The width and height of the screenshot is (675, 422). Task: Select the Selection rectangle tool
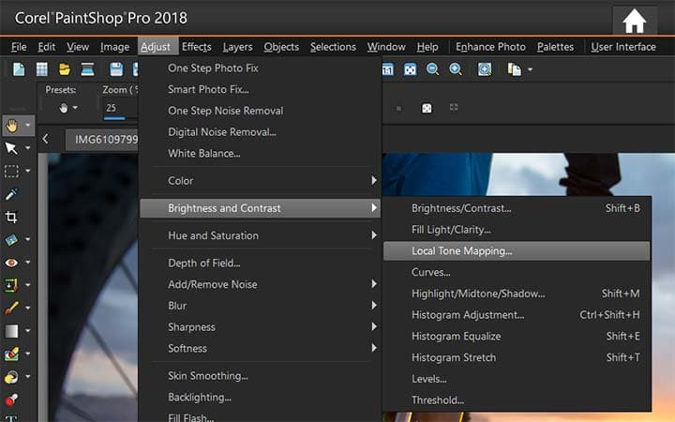tap(11, 172)
